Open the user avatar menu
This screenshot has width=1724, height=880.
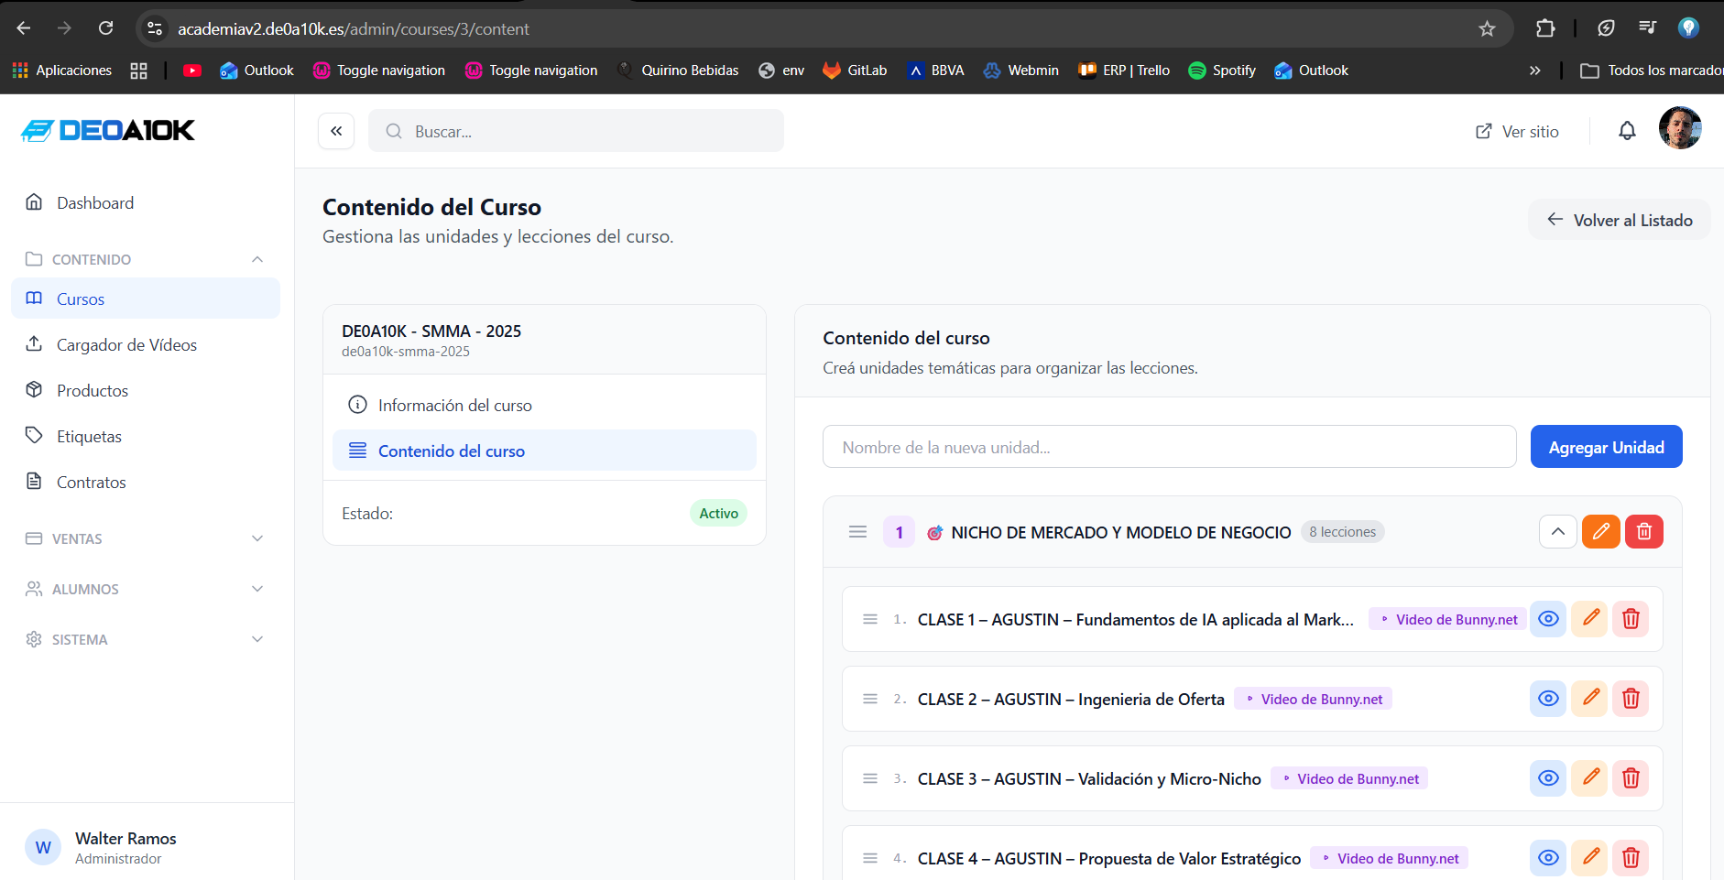1680,128
